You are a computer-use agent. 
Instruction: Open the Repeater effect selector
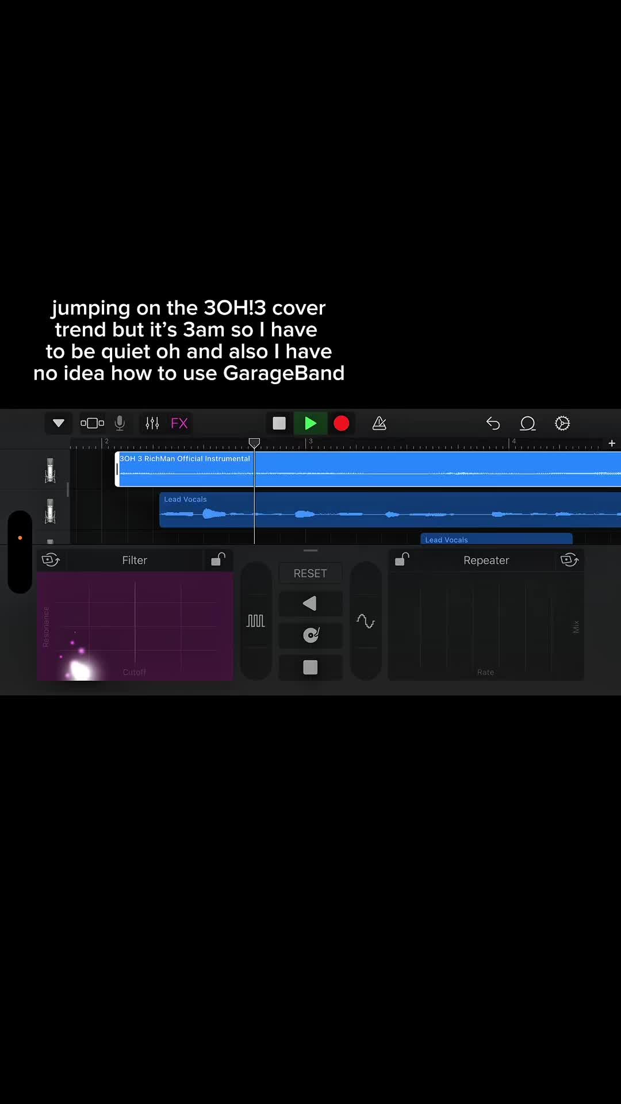tap(486, 560)
